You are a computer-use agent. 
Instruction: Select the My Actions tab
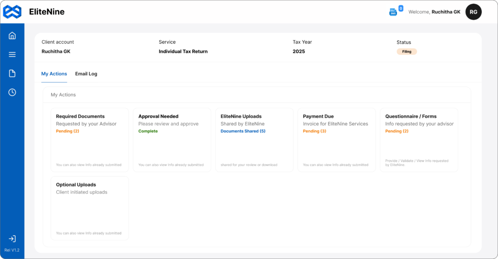[54, 74]
